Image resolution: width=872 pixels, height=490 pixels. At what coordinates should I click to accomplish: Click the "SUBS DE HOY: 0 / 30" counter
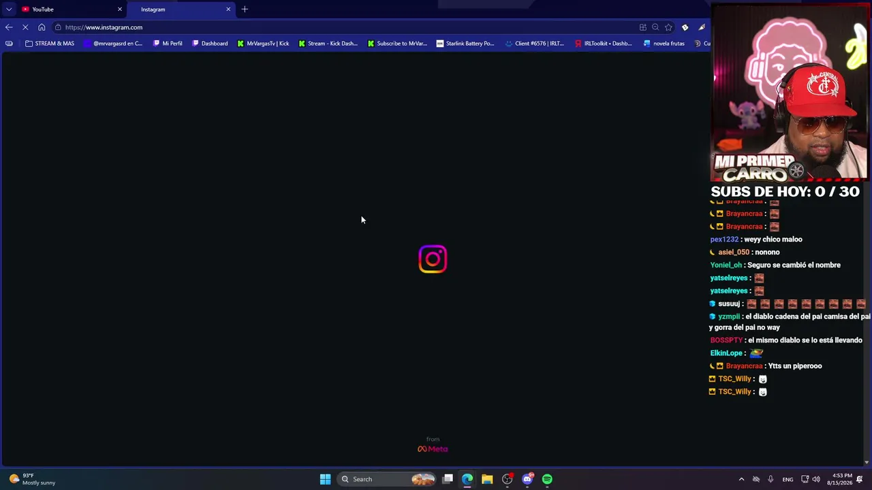coord(785,192)
